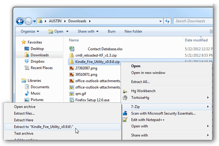This screenshot has width=219, height=146.
Task: Click the Security Essentials menu icon
Action: pos(125,113)
